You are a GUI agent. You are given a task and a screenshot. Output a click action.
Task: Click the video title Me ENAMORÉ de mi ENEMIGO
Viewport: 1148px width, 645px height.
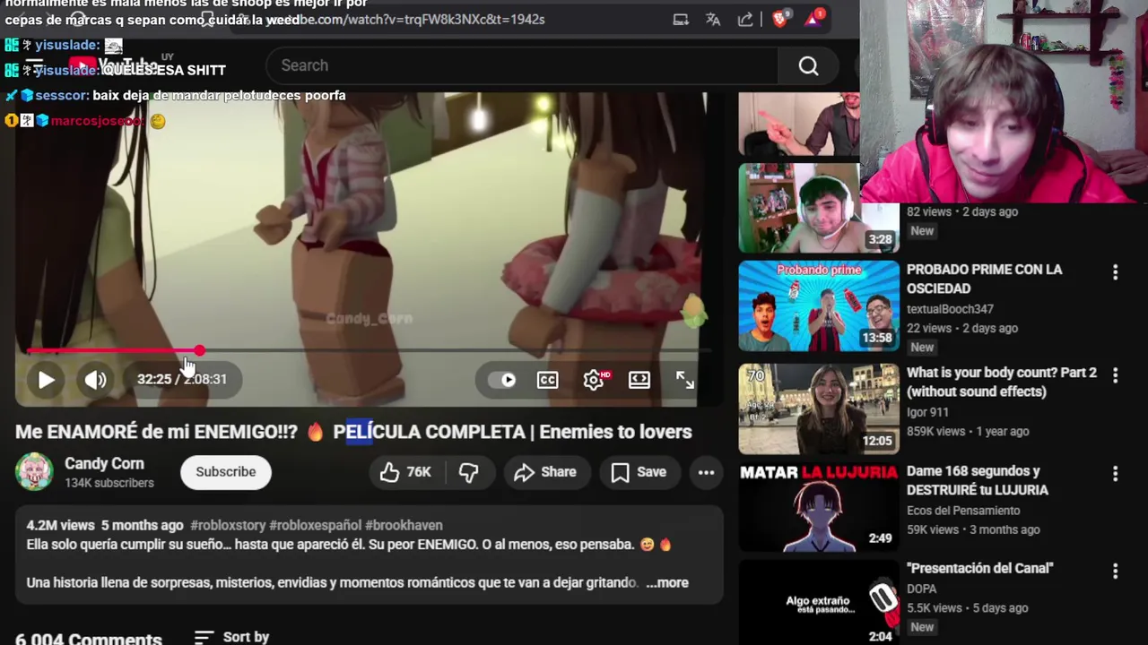[353, 432]
